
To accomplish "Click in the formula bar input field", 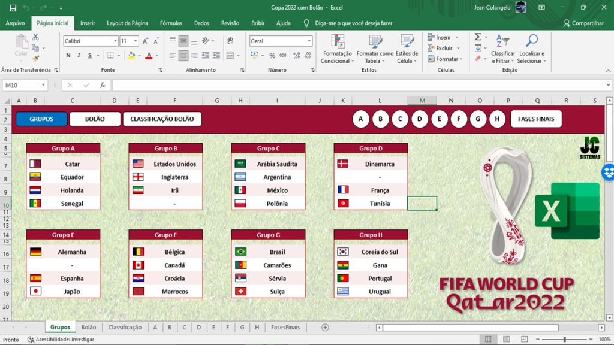I will 358,85.
